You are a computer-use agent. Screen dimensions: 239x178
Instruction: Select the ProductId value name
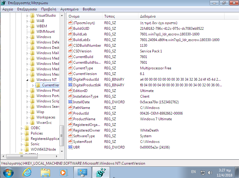pyautogui.click(x=81, y=113)
